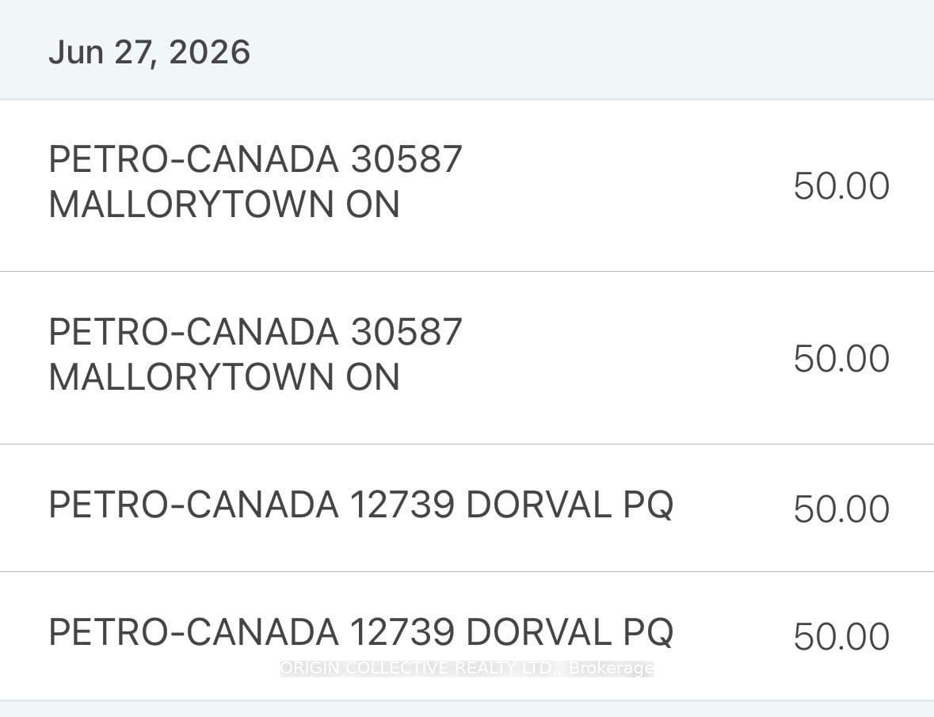The width and height of the screenshot is (934, 717).
Task: Select the Jun 27, 2026 date header
Action: click(467, 50)
